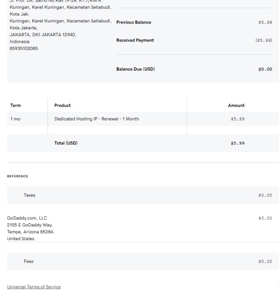Open the Universal Terms of Service link

34,287
